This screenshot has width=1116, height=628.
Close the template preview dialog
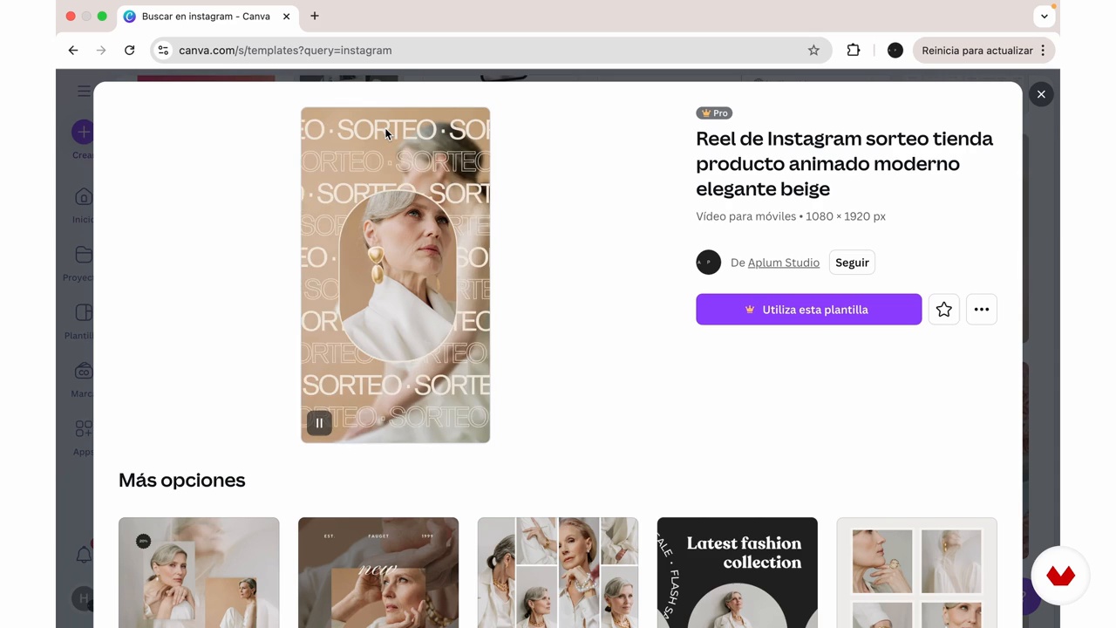1041,94
